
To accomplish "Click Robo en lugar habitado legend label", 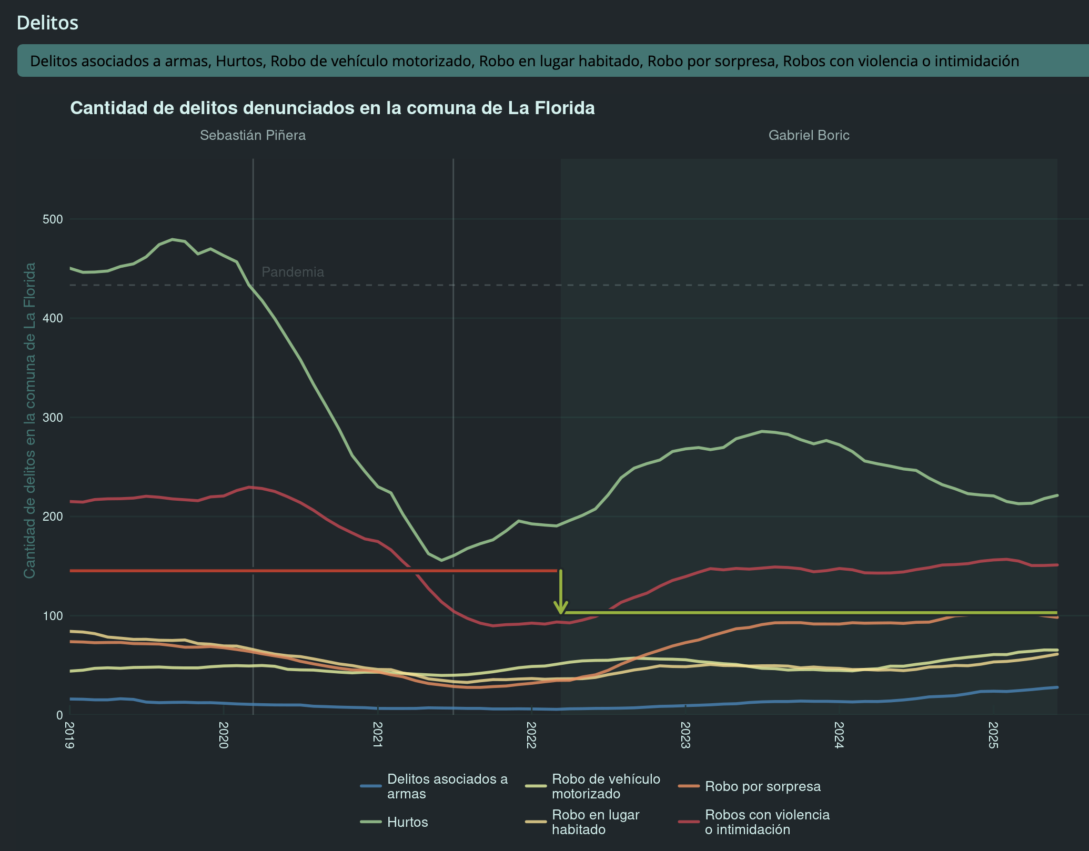I will click(595, 822).
